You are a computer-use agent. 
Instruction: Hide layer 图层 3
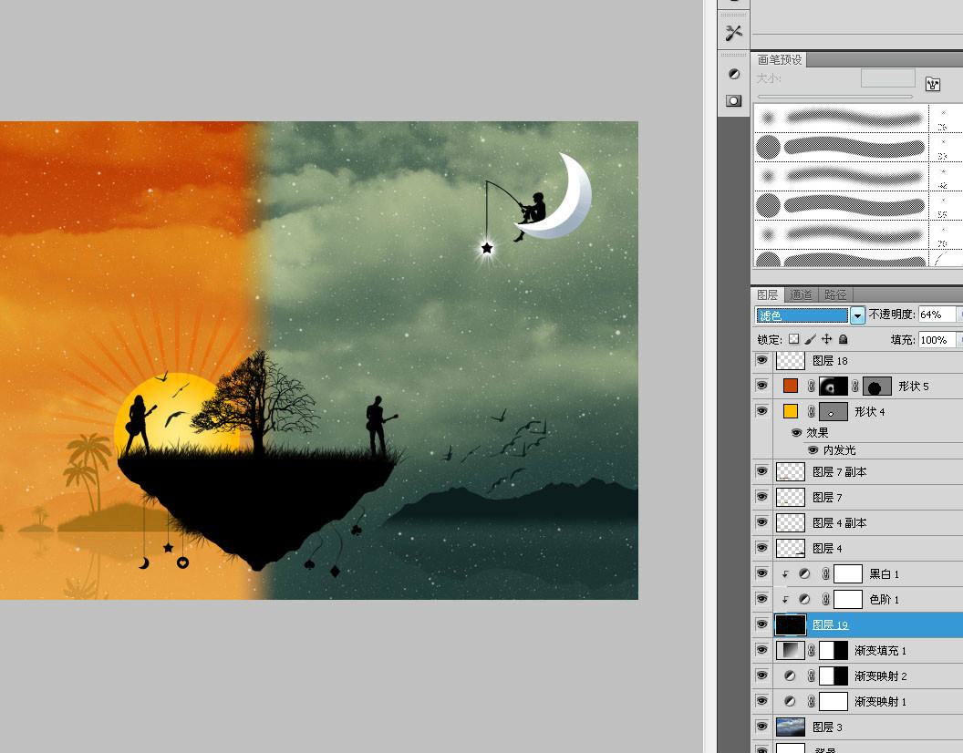point(761,727)
